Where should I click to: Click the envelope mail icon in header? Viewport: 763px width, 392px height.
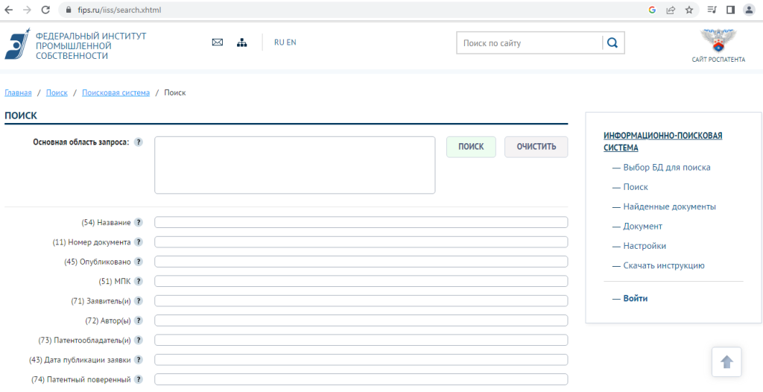(x=218, y=42)
